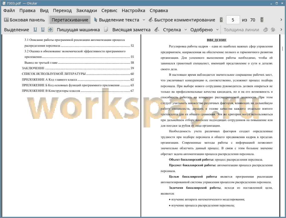Open the Вид menu
The height and width of the screenshot is (218, 286).
[44, 10]
